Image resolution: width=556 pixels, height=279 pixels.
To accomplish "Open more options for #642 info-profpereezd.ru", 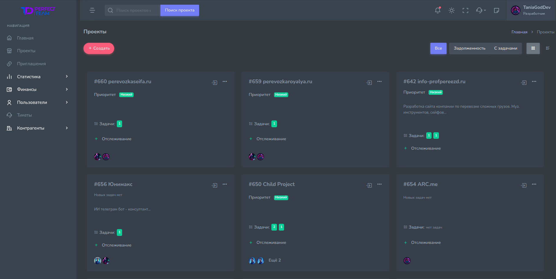I will 534,81.
